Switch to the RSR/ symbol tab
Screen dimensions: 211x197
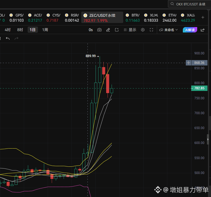72,18
